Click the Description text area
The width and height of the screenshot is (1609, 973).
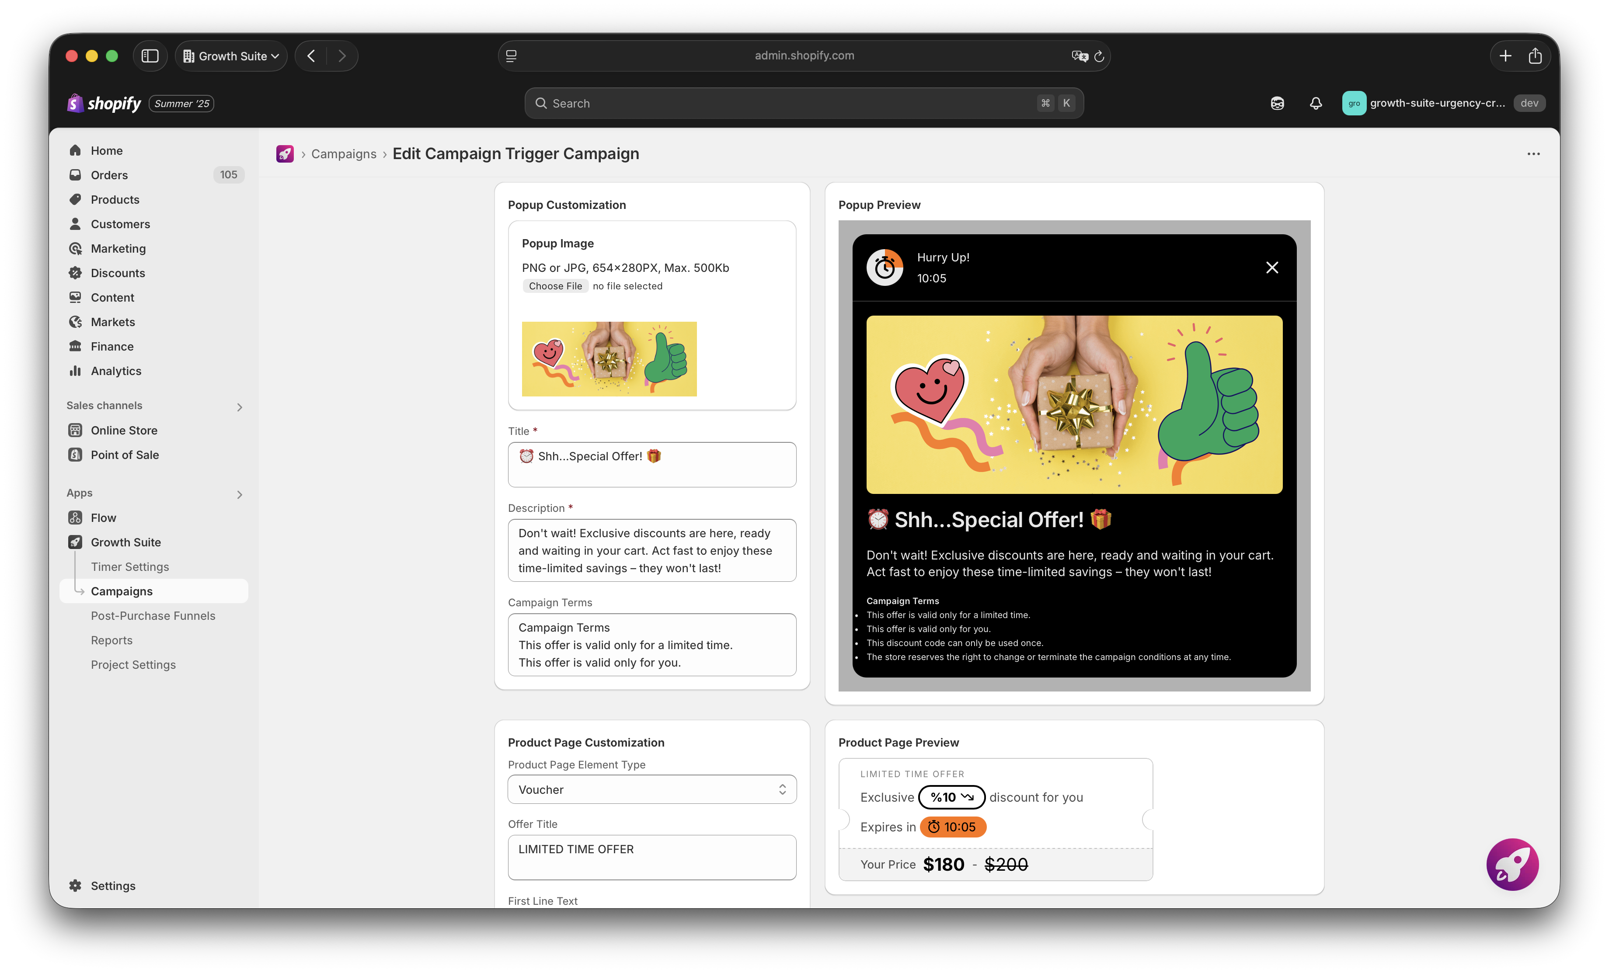coord(652,550)
